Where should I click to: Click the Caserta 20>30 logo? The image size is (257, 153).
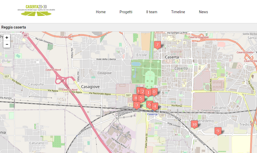pyautogui.click(x=36, y=10)
